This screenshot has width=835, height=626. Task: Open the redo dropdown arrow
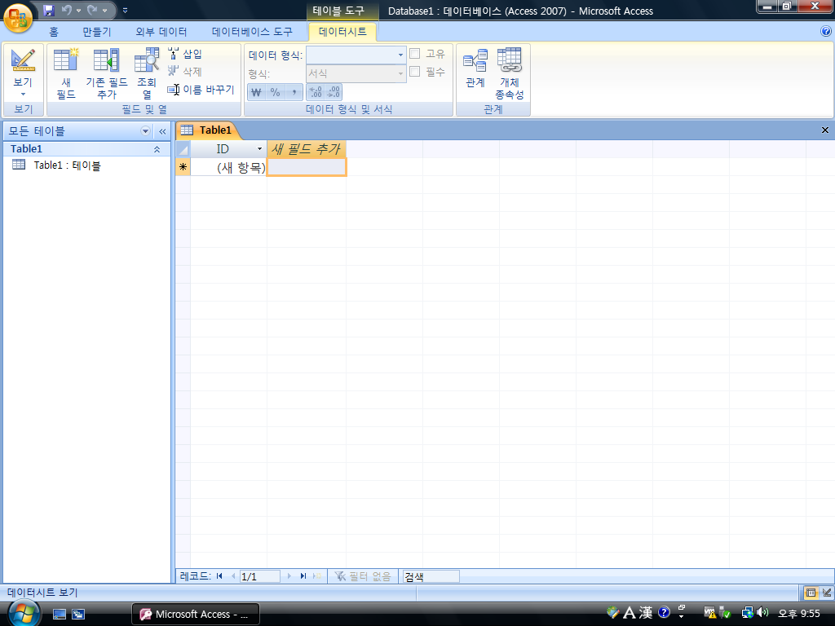pyautogui.click(x=105, y=10)
